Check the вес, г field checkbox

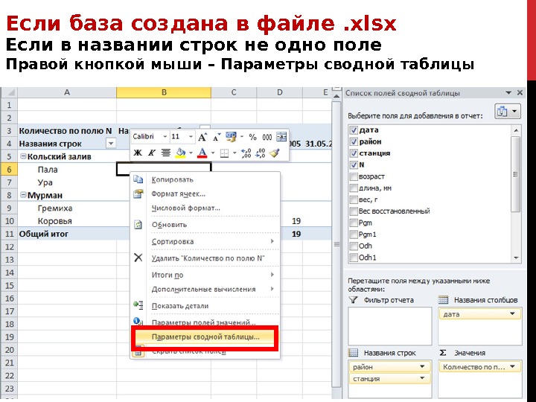click(x=354, y=200)
